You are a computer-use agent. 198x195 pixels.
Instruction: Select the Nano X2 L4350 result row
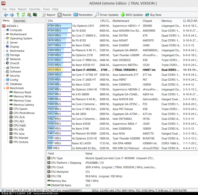pos(123,143)
